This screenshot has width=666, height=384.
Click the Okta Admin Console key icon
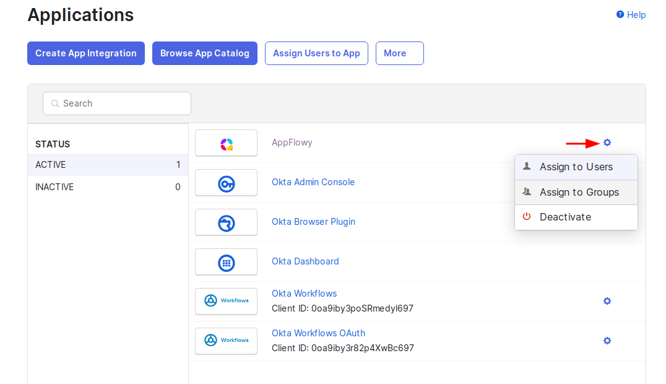click(x=227, y=184)
